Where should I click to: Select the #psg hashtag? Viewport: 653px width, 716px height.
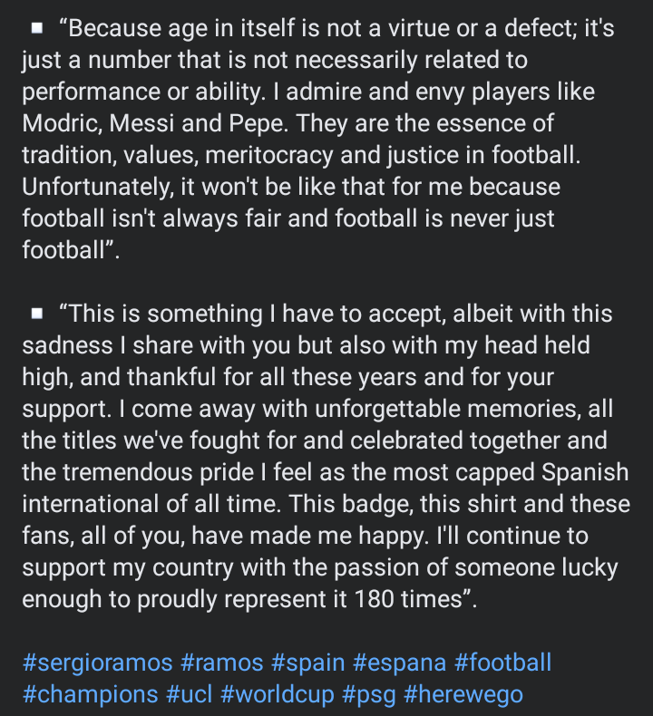(x=369, y=694)
